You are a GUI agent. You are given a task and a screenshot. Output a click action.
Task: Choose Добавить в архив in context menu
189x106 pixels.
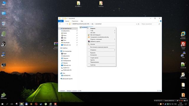(x=102, y=41)
